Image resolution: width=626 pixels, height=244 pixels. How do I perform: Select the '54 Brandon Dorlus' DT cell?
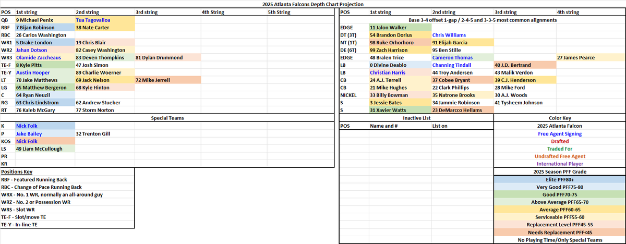pos(400,34)
